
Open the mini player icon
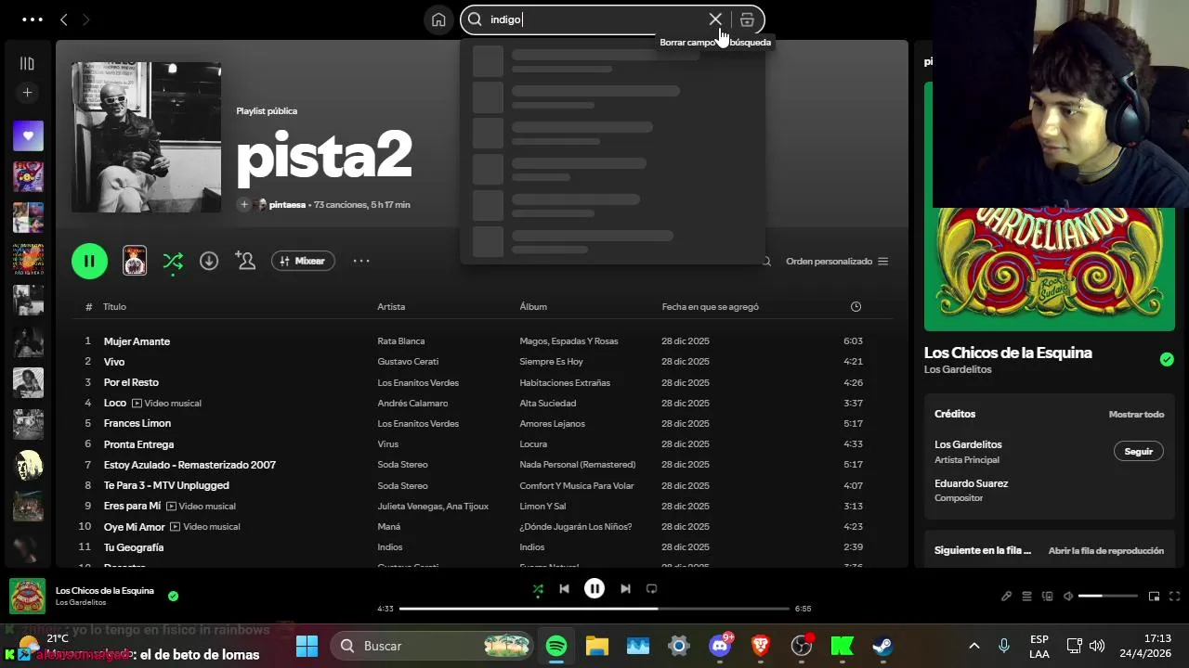pos(1154,597)
